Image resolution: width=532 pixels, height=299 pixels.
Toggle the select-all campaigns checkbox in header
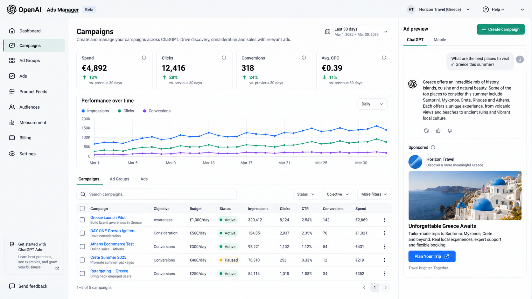tap(82, 209)
